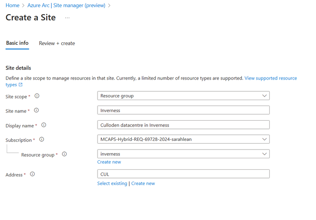Click Create new under Resource group
316x220 pixels.
[109, 162]
